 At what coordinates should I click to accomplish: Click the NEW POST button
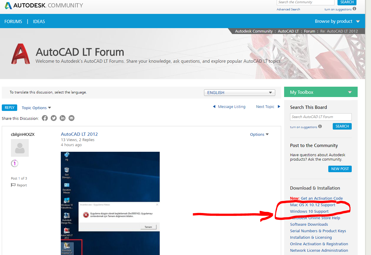tap(340, 169)
